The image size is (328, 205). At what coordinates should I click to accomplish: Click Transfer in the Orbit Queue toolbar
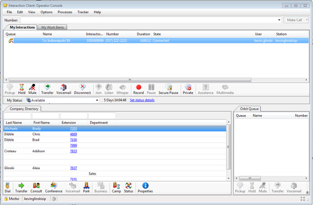pos(278,188)
